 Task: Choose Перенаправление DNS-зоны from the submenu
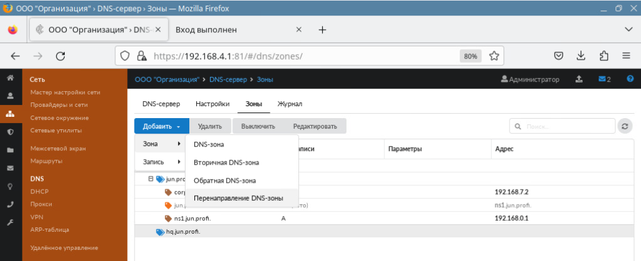tap(238, 198)
